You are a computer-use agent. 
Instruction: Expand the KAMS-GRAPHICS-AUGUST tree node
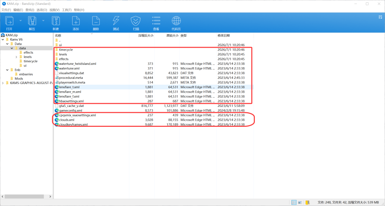point(3,83)
